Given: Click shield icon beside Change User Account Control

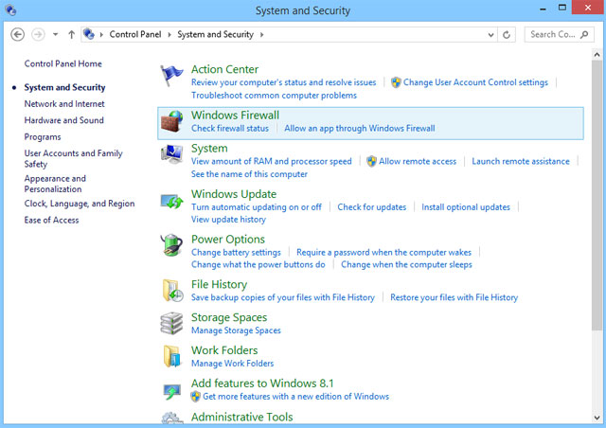Looking at the screenshot, I should point(396,82).
